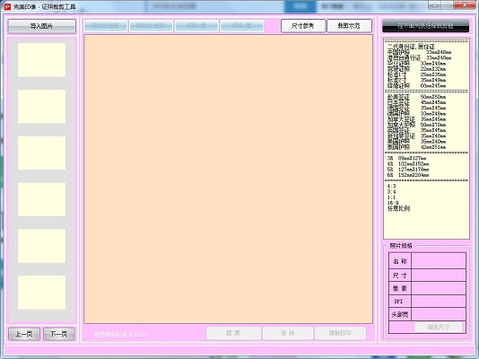Open the 尺寸参考 size reference
Image resolution: width=479 pixels, height=359 pixels.
303,26
